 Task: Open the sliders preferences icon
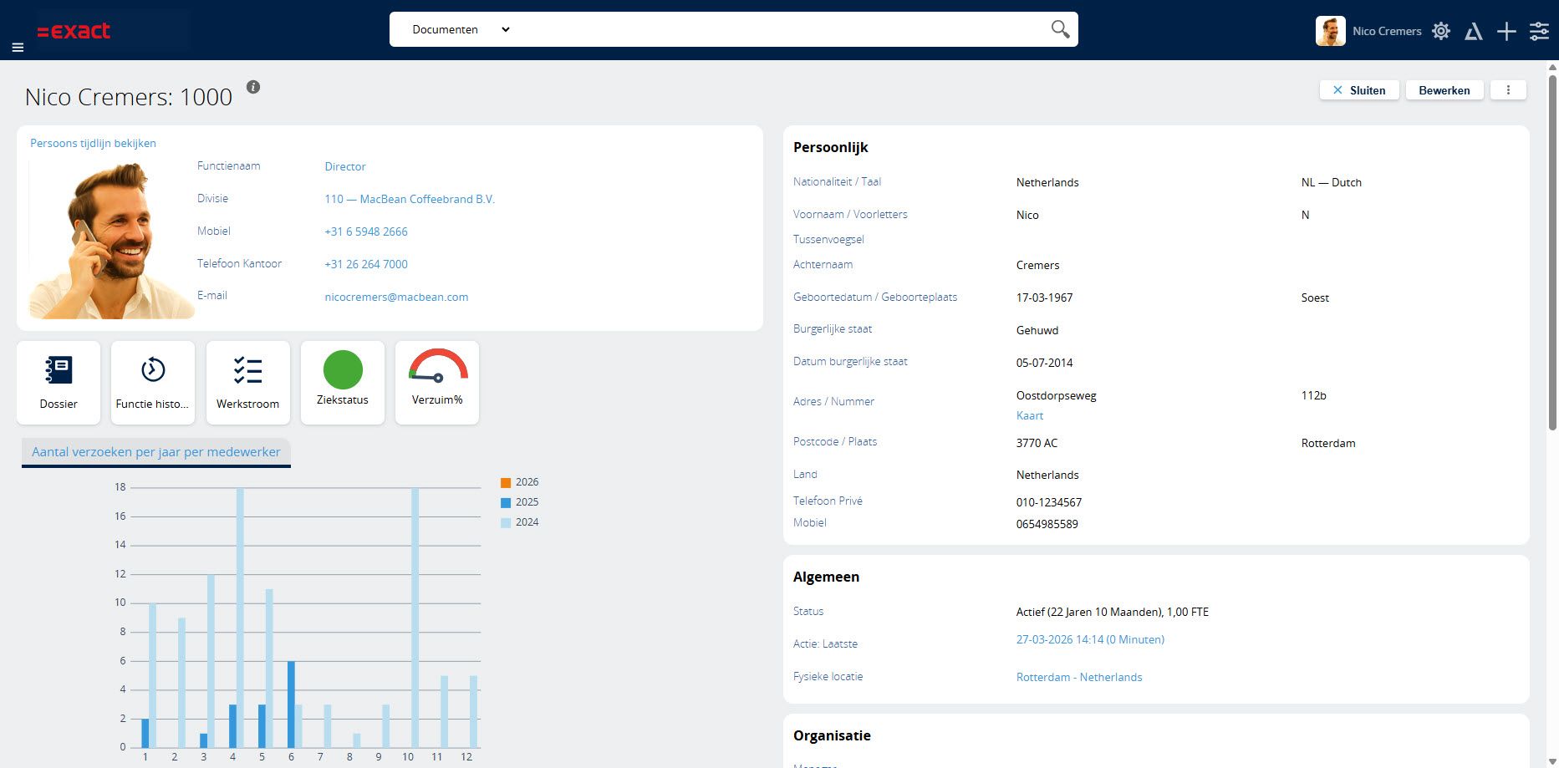point(1539,32)
